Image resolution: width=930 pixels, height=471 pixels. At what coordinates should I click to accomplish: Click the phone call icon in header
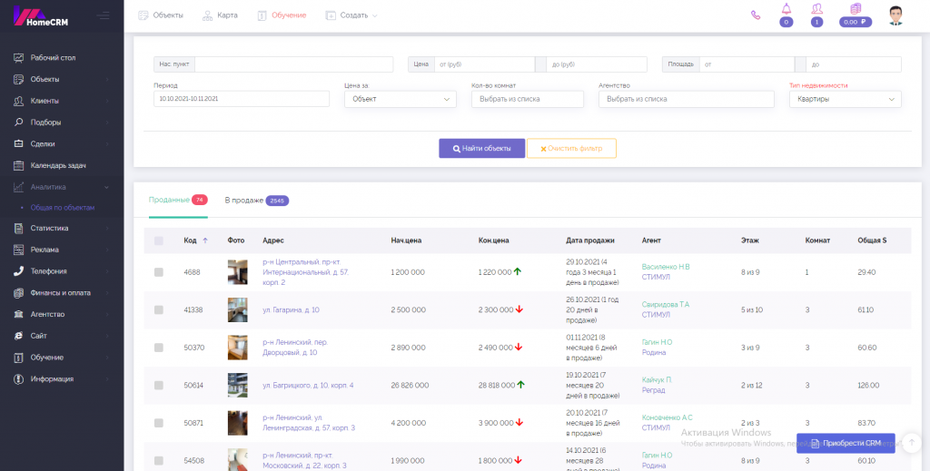[756, 15]
